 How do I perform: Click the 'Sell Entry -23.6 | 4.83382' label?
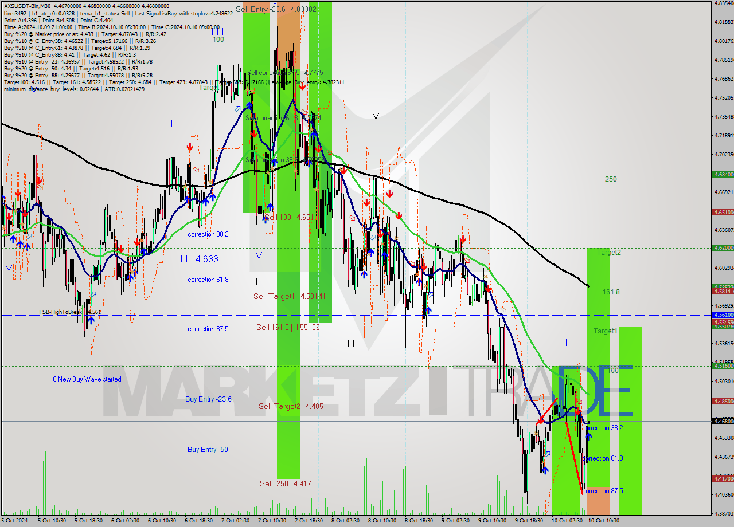point(276,9)
